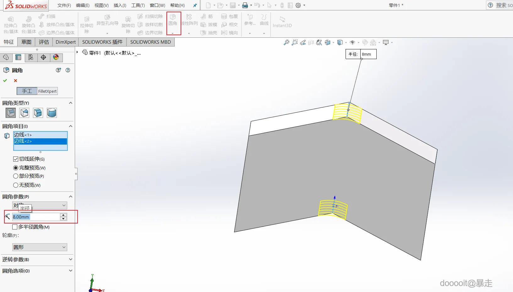Expand the 逆转参数 section
513x292 pixels.
point(71,259)
